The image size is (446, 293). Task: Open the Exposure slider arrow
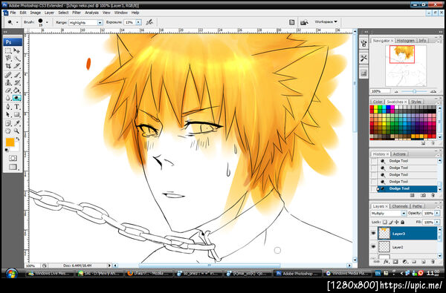(138, 22)
